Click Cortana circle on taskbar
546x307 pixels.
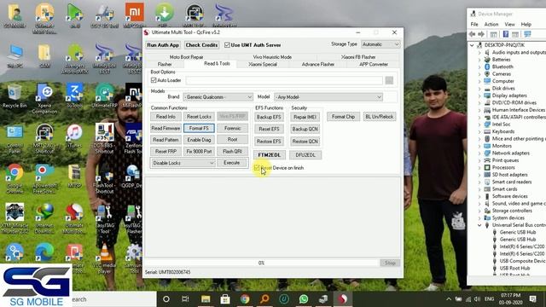point(166,299)
